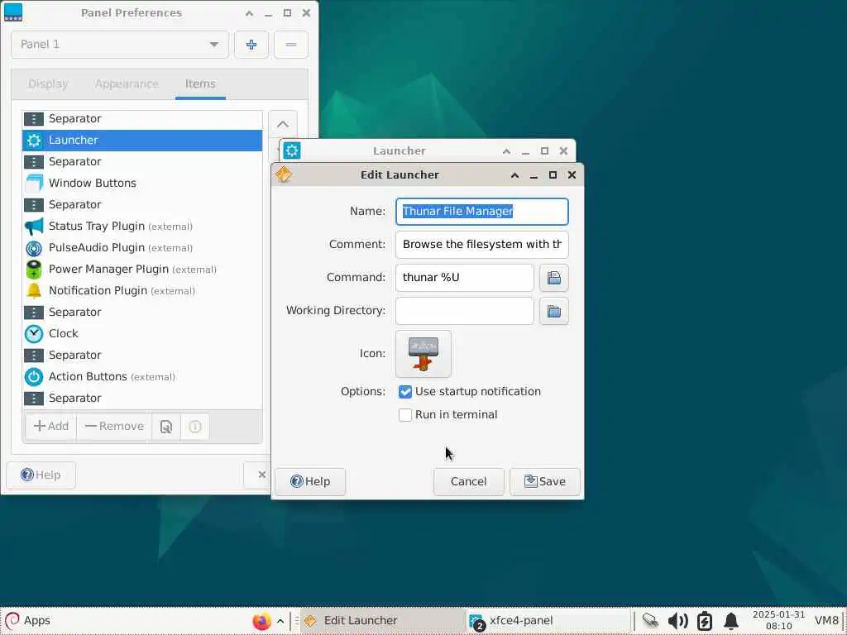Show about info for selected item
847x635 pixels.
point(195,427)
